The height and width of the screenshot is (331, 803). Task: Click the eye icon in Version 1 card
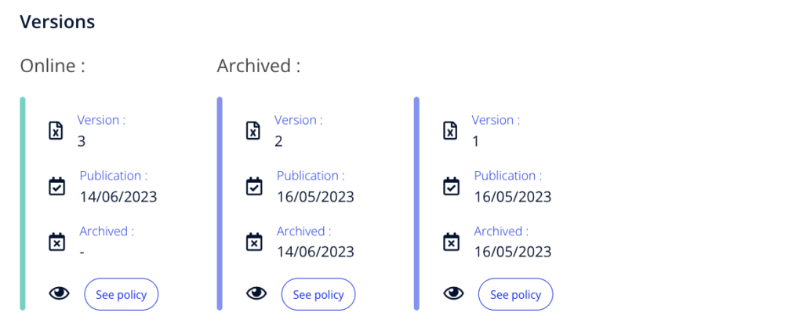click(454, 293)
